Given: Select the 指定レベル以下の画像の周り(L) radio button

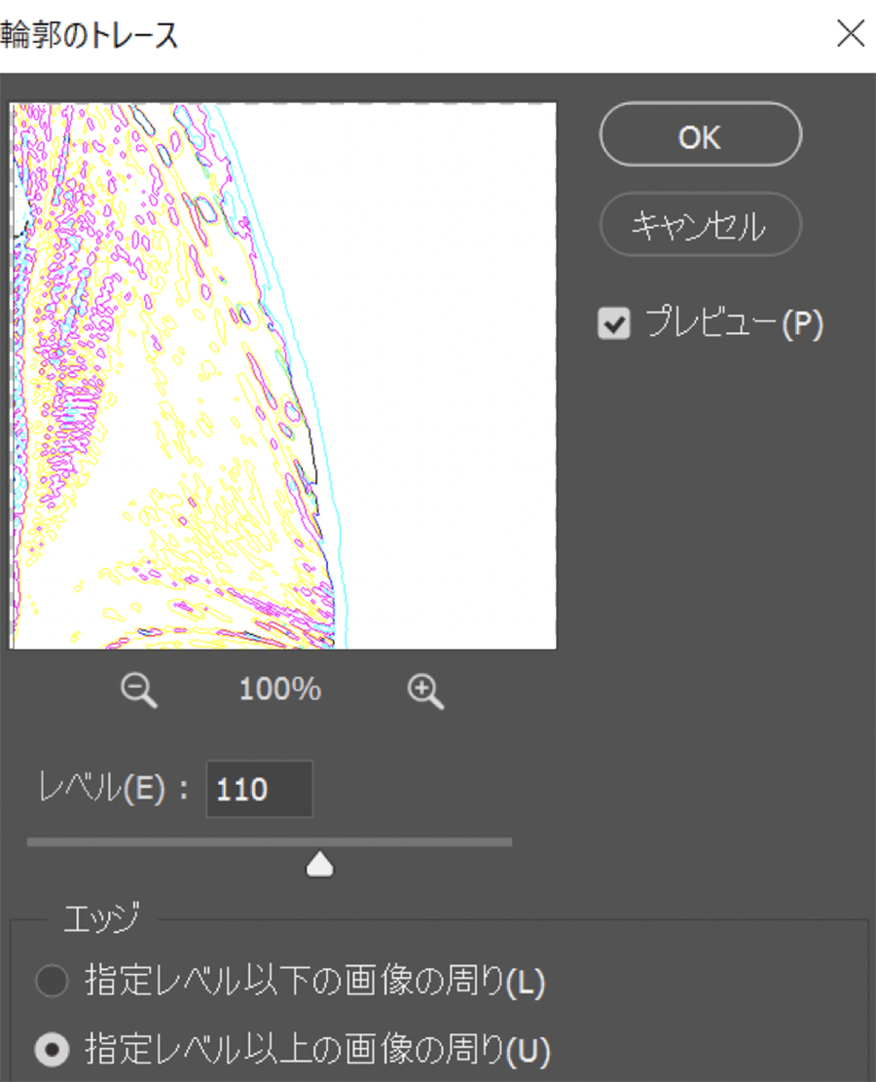Looking at the screenshot, I should [53, 981].
